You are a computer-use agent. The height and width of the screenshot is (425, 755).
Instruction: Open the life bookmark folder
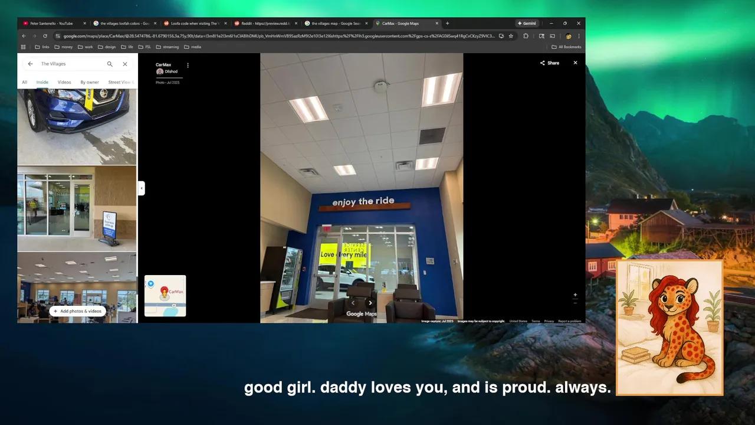coord(127,47)
